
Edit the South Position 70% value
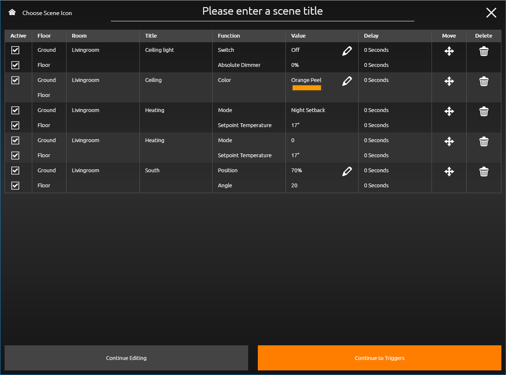coord(347,171)
